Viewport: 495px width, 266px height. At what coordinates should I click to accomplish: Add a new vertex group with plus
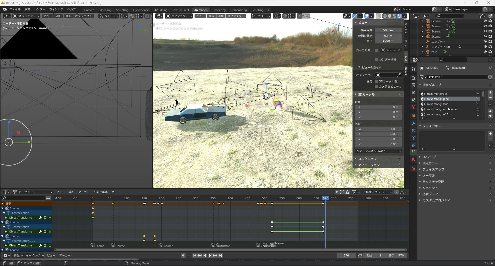click(x=490, y=92)
